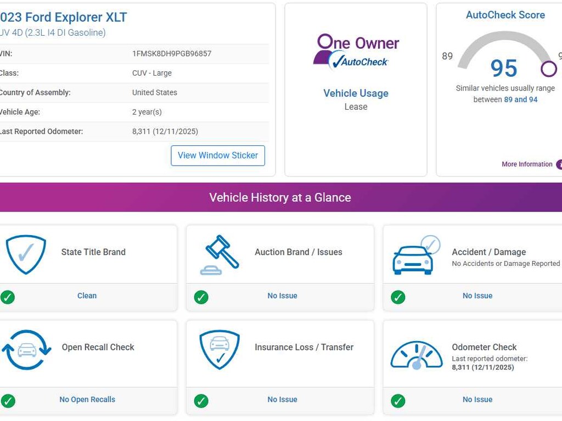Click green checkmark beside No Open Recalls
The image size is (562, 421).
tap(8, 401)
